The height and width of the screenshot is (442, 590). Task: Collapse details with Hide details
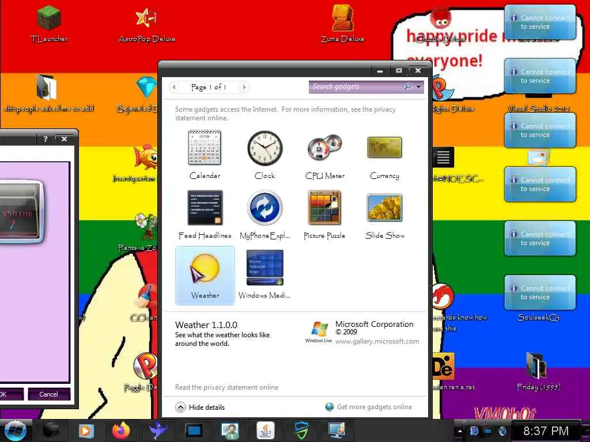(x=200, y=407)
